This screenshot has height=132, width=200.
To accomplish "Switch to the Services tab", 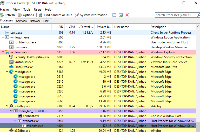I will click(x=21, y=21).
